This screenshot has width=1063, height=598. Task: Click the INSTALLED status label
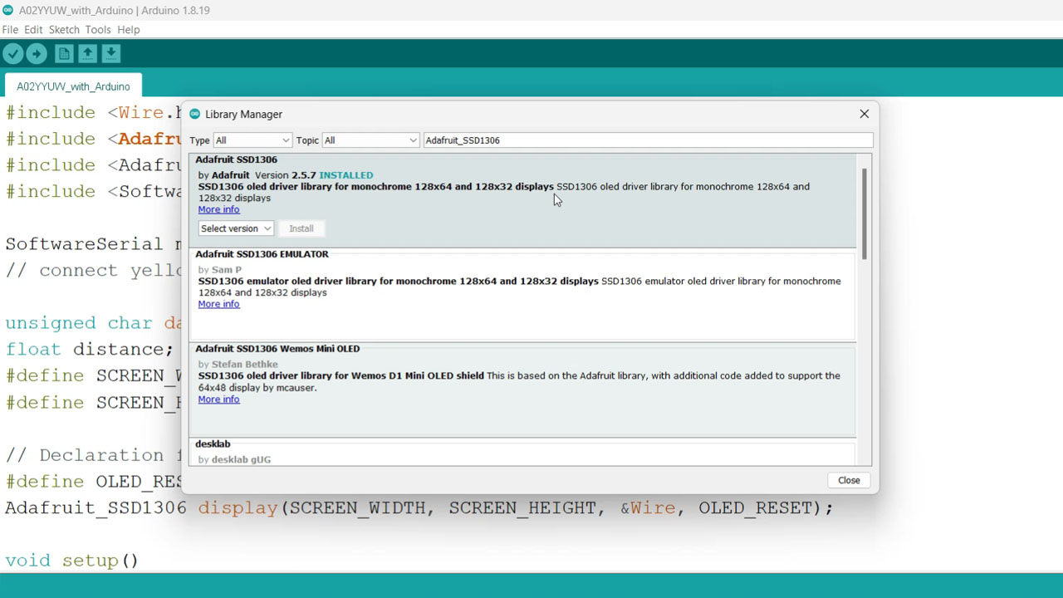tap(346, 175)
